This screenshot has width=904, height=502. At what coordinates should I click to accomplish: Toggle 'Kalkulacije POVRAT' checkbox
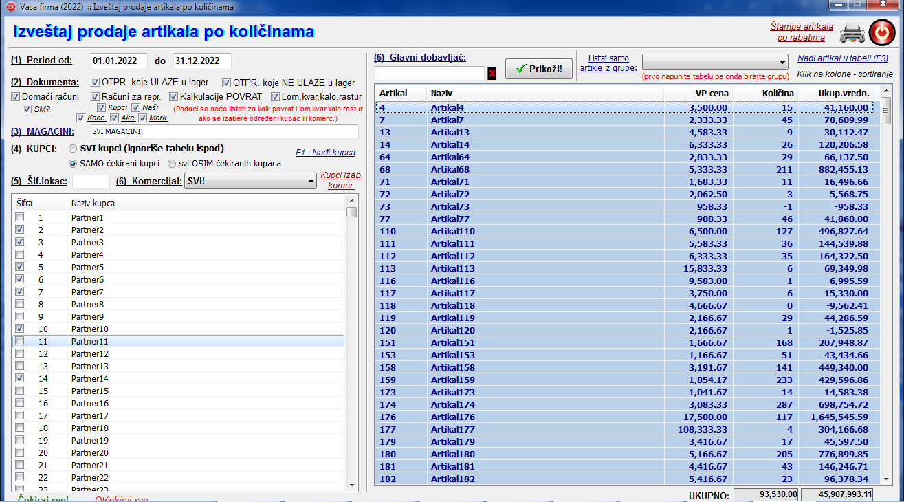(174, 96)
